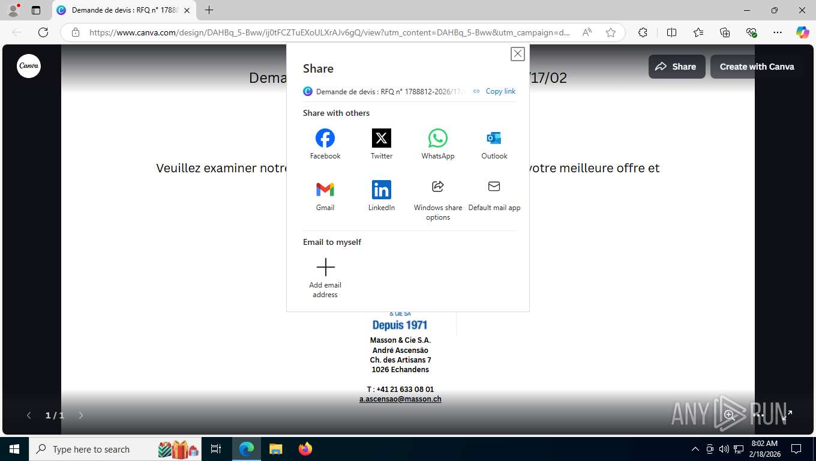
Task: Open Browser essentials
Action: click(751, 32)
